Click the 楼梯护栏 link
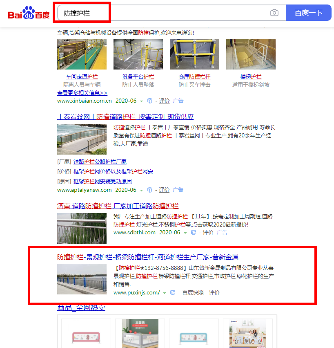Viewport: 334px width, 348px height. (251, 77)
